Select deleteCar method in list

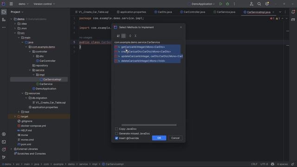(148, 61)
